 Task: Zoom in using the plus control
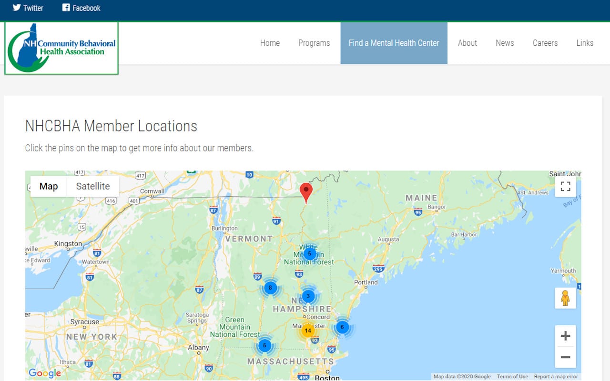pos(565,335)
